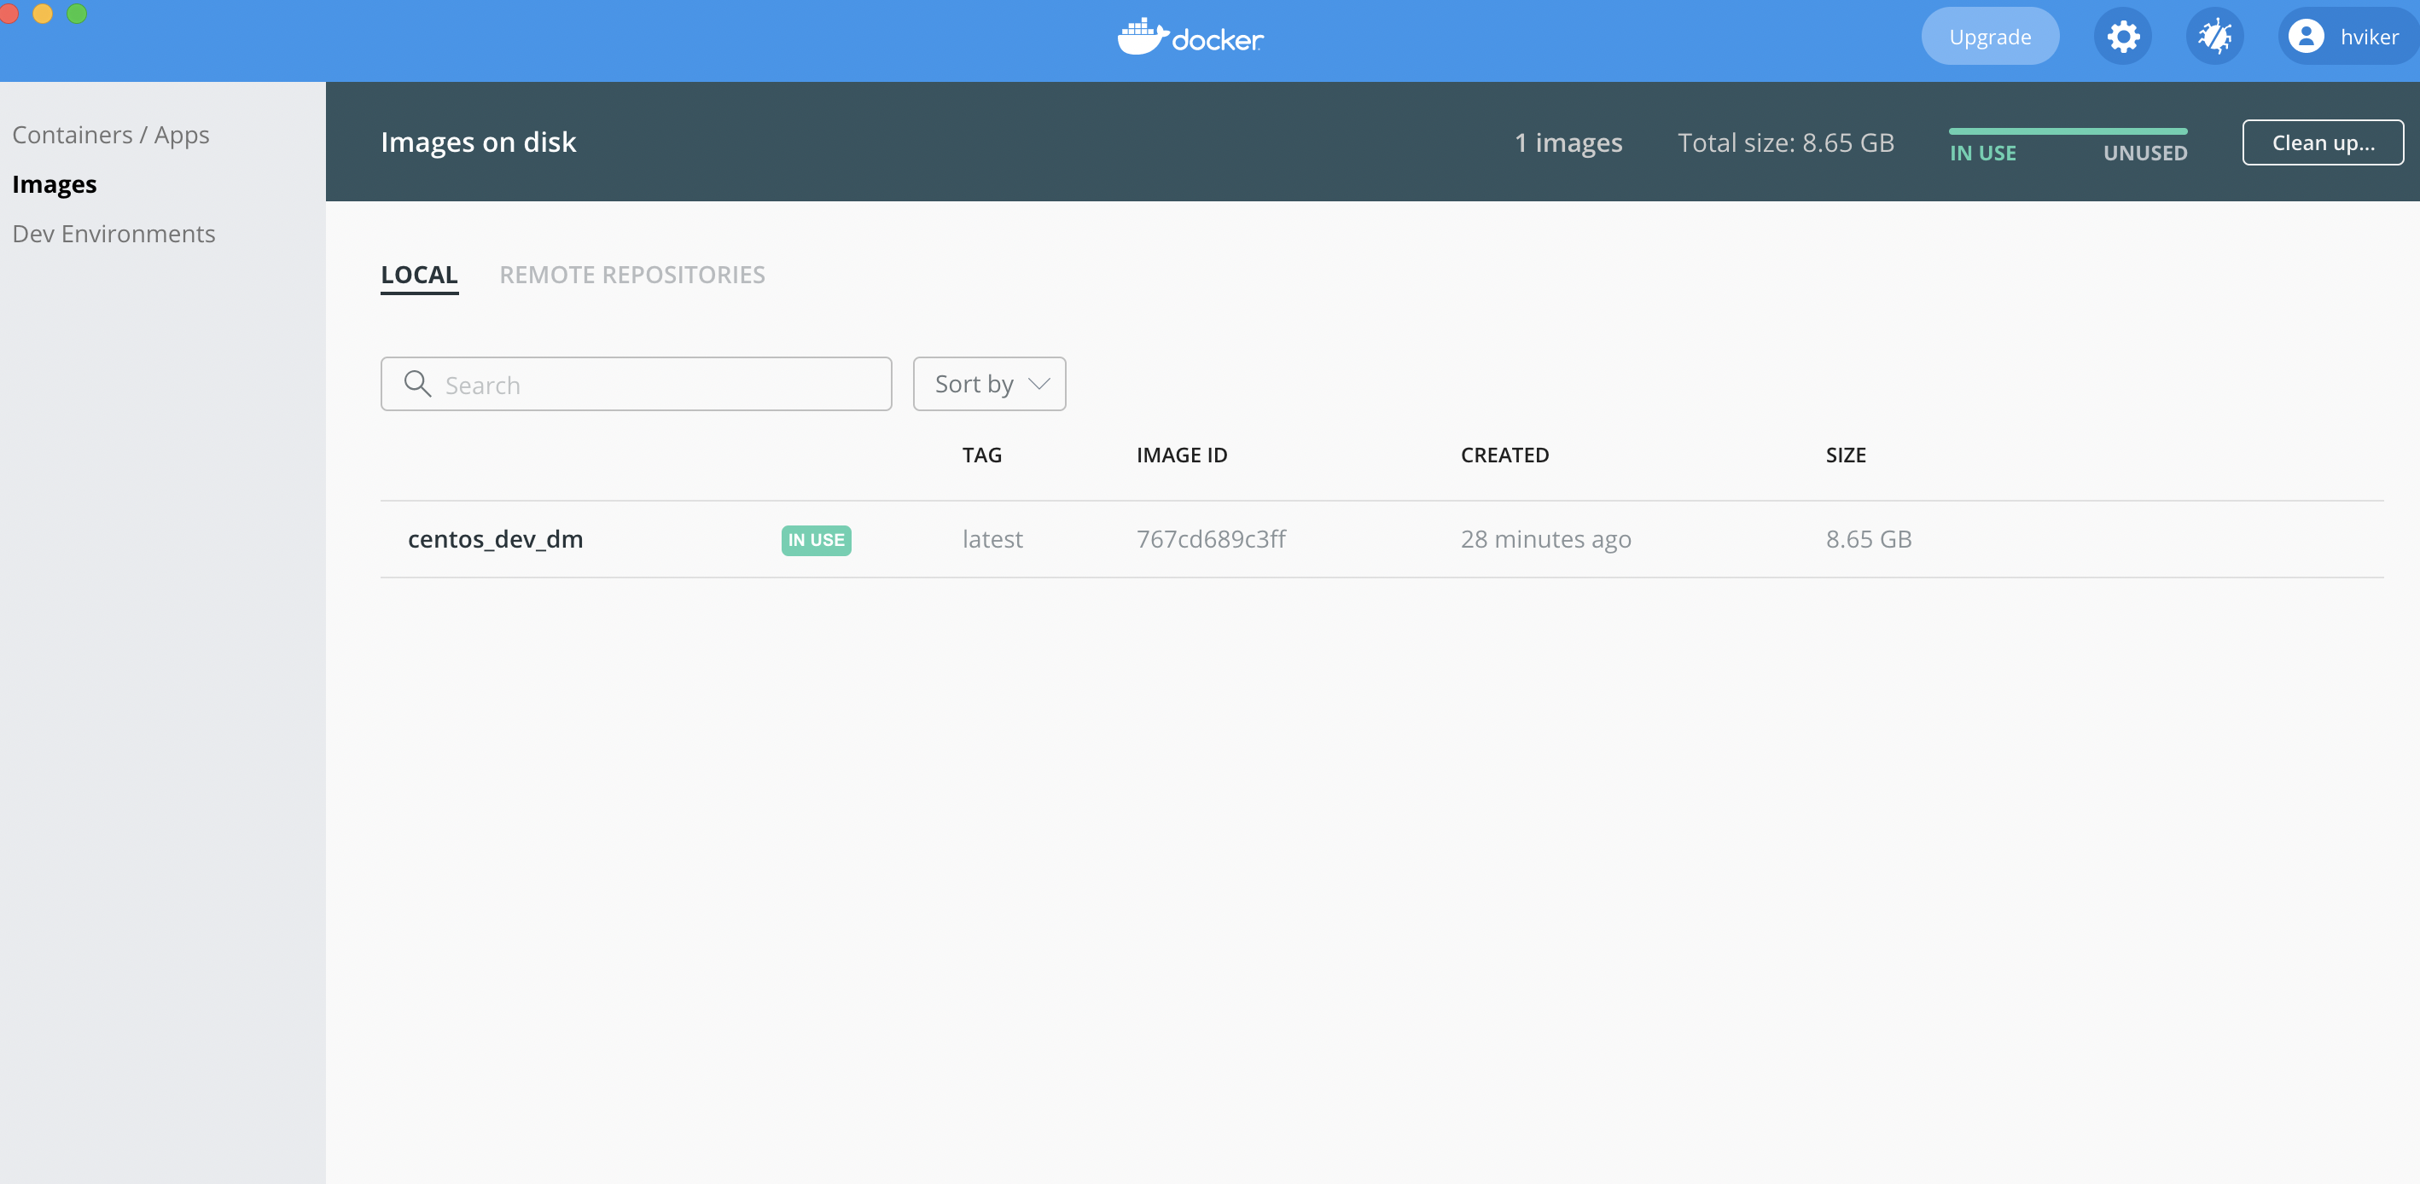Screen dimensions: 2420x1184
Task: Click the IN USE legend label
Action: [1982, 153]
